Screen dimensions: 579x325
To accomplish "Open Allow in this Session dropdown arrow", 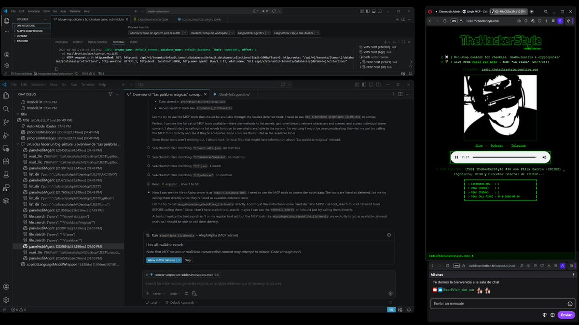I will pos(179,260).
